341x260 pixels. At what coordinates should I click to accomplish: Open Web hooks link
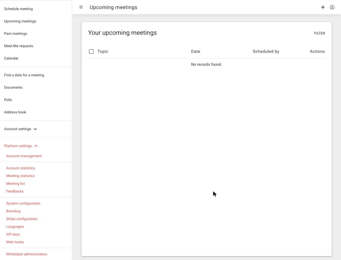(x=15, y=242)
